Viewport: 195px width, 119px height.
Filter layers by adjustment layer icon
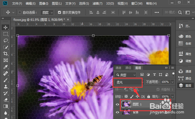click(148, 74)
